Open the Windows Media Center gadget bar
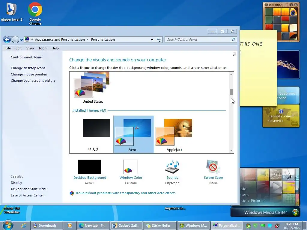The image size is (307, 230). tap(265, 212)
